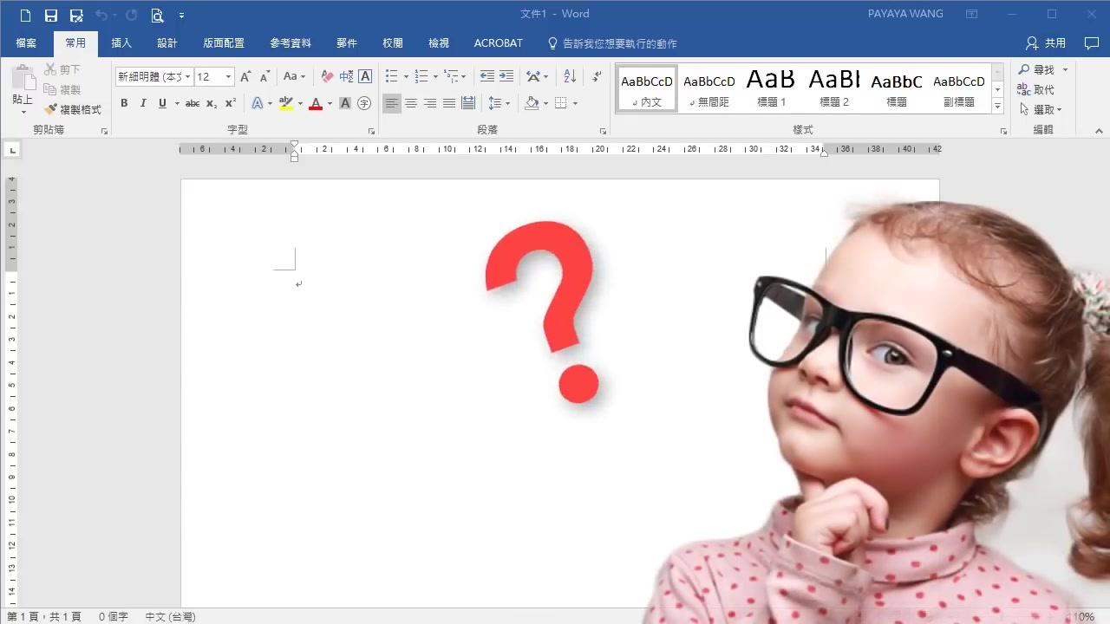Click decrease indent icon

pos(487,76)
